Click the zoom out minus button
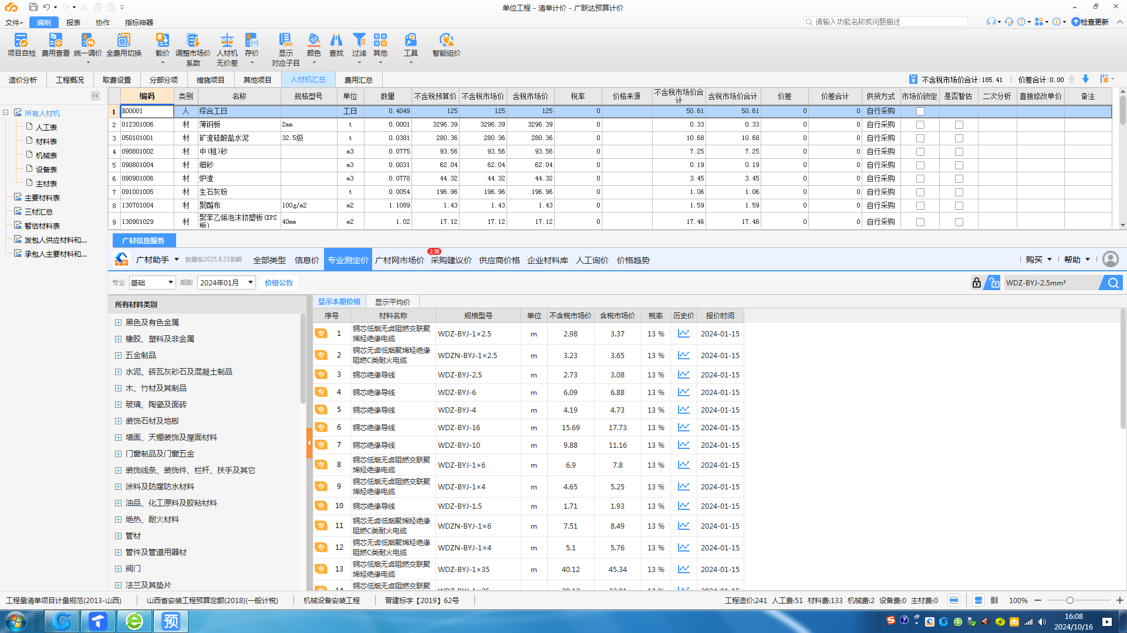The height and width of the screenshot is (633, 1127). pos(1037,600)
